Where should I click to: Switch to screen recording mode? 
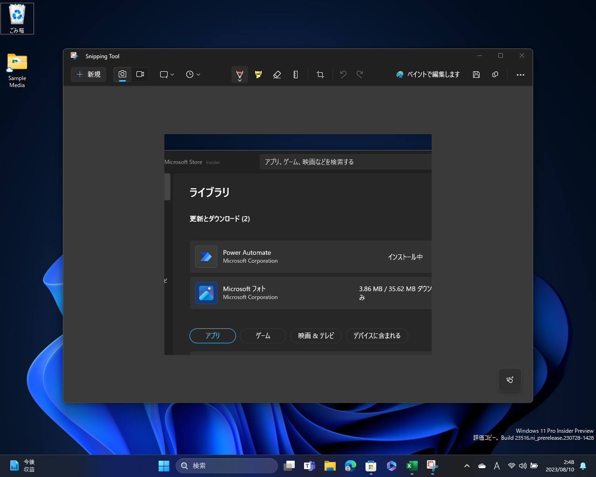point(140,75)
